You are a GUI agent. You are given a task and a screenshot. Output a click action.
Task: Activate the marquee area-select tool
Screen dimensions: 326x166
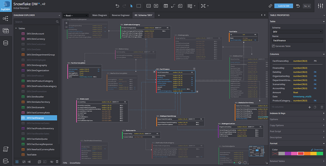(139, 6)
